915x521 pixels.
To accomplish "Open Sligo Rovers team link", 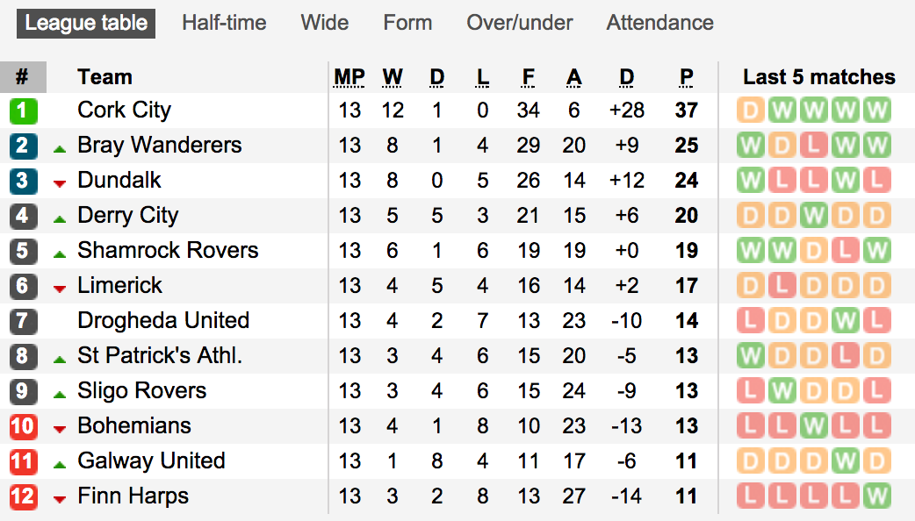I will [141, 391].
